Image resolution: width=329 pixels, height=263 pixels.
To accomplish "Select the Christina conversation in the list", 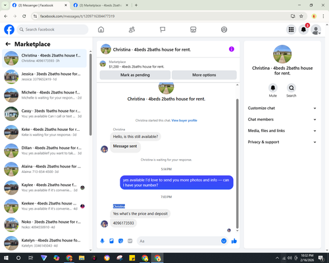I will (x=44, y=58).
